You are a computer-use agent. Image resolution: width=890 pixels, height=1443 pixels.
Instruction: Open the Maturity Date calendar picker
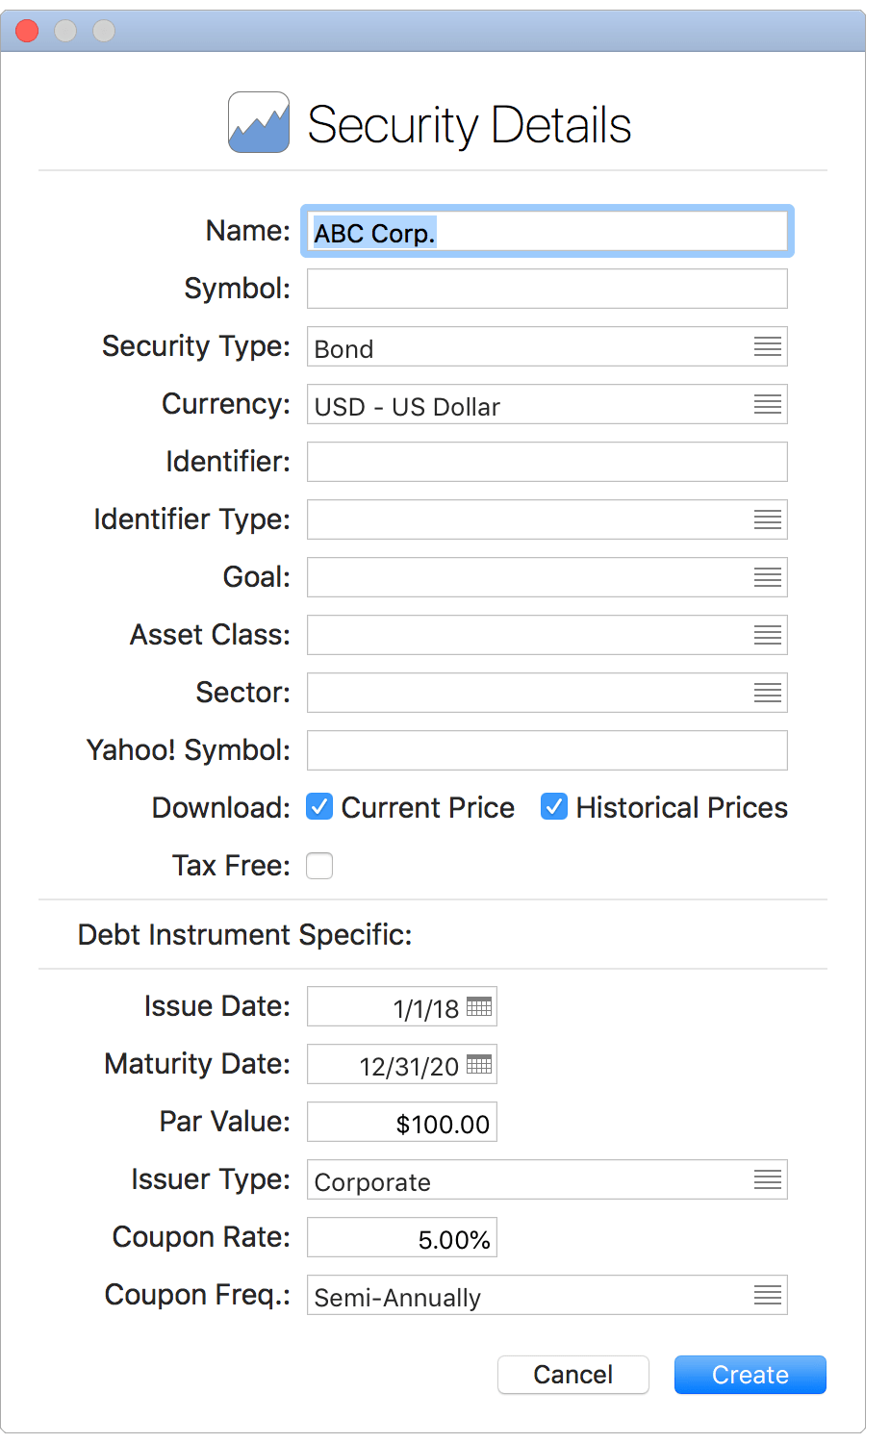tap(479, 1063)
